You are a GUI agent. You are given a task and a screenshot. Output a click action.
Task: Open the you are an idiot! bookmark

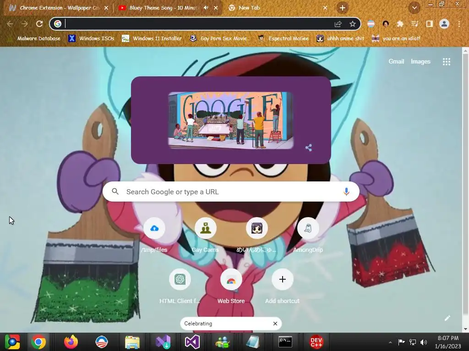click(x=396, y=38)
